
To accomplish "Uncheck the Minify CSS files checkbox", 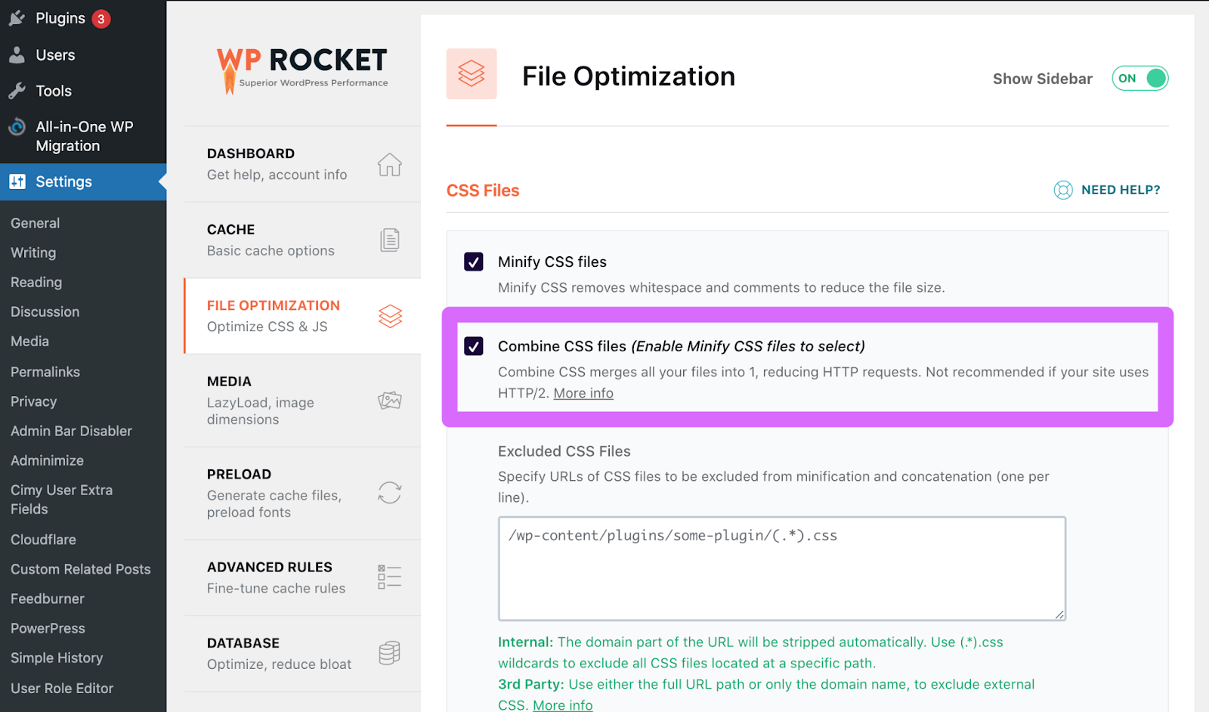I will tap(474, 262).
